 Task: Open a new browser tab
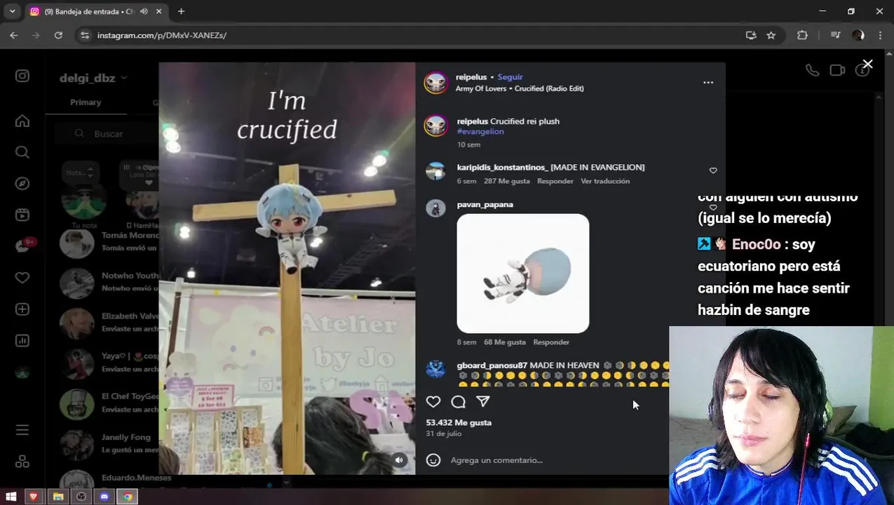click(181, 11)
